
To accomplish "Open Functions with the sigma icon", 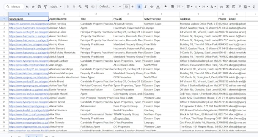I will [254, 7].
